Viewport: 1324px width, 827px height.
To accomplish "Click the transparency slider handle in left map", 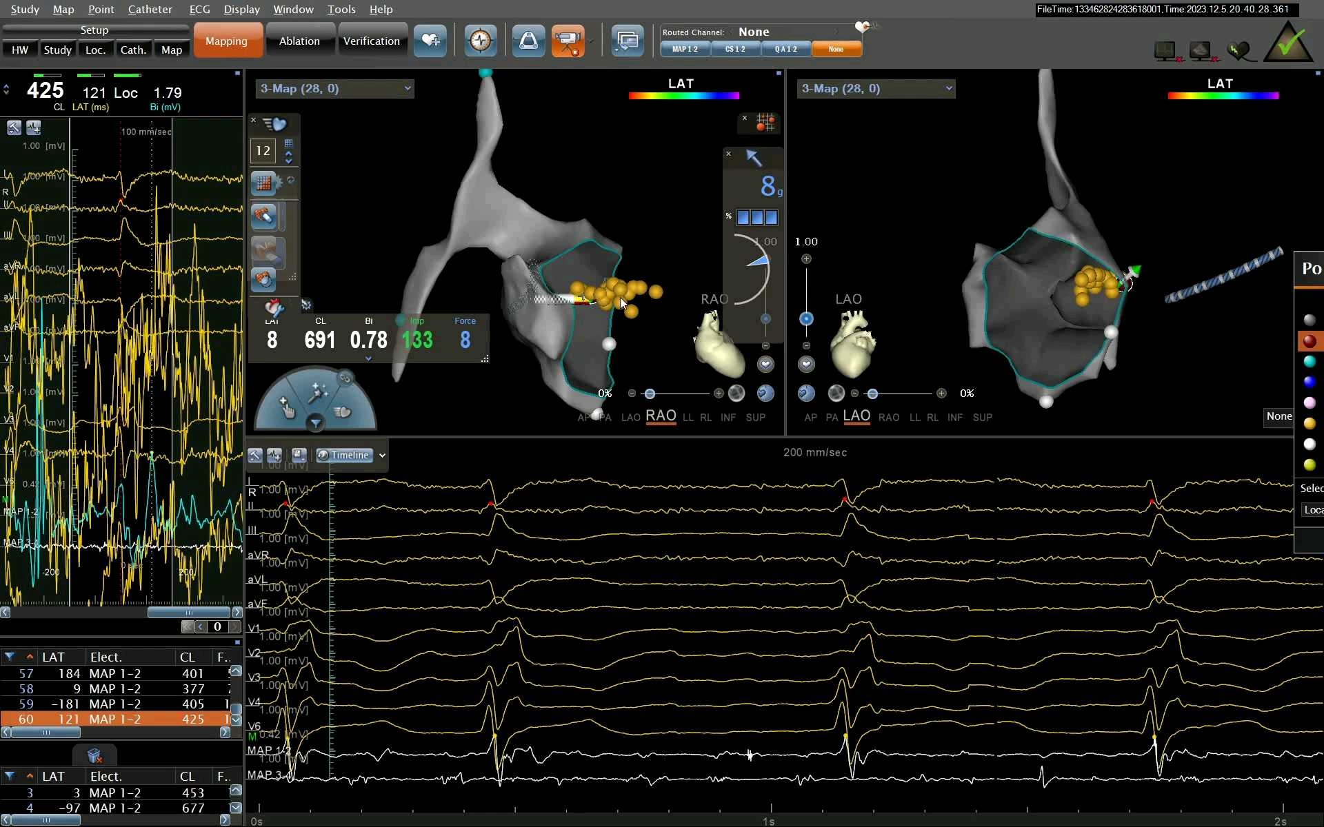I will point(650,394).
